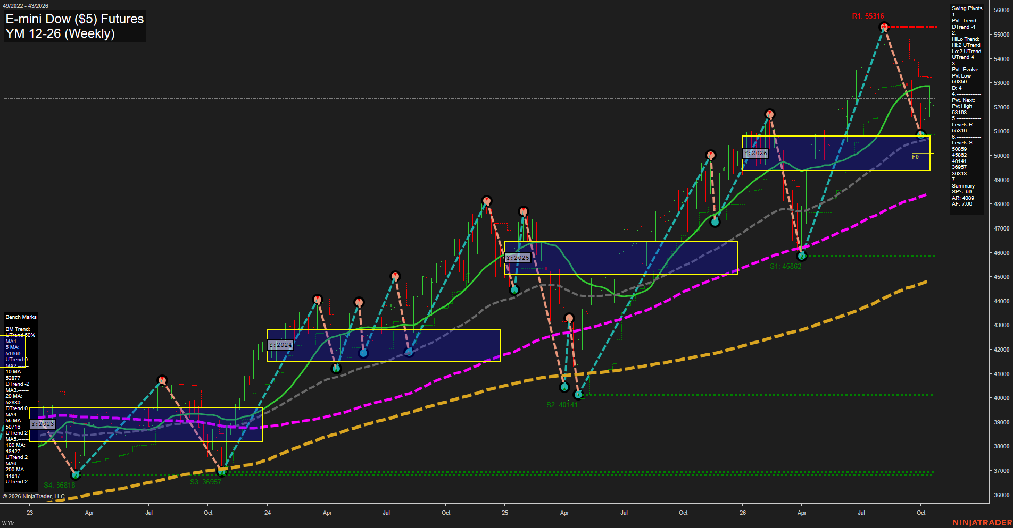Screen dimensions: 1013x528
Task: Click the E-mini Dow ($5) Futures title
Action: point(74,19)
